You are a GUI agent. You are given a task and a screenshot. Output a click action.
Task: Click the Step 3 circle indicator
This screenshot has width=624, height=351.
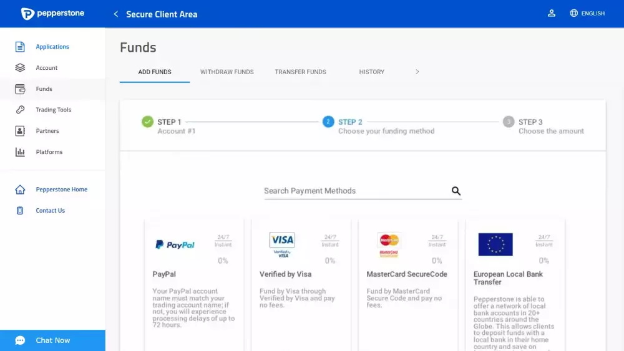(508, 122)
